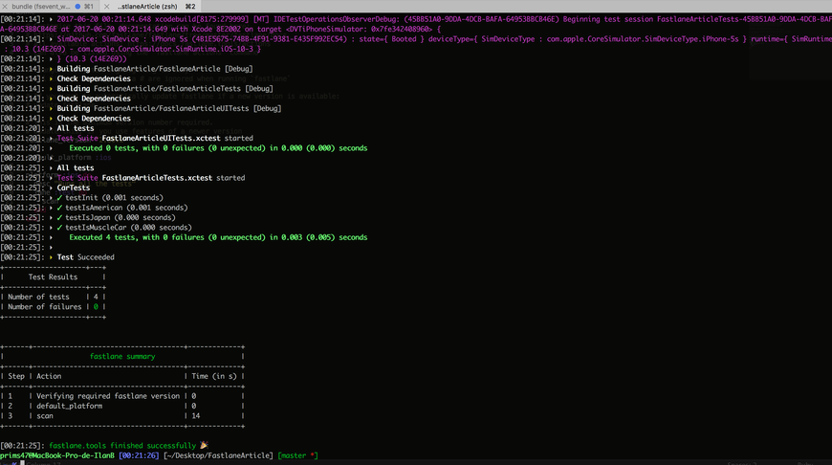Click the terminal cursor on last line
The height and width of the screenshot is (465, 832).
tap(22, 463)
